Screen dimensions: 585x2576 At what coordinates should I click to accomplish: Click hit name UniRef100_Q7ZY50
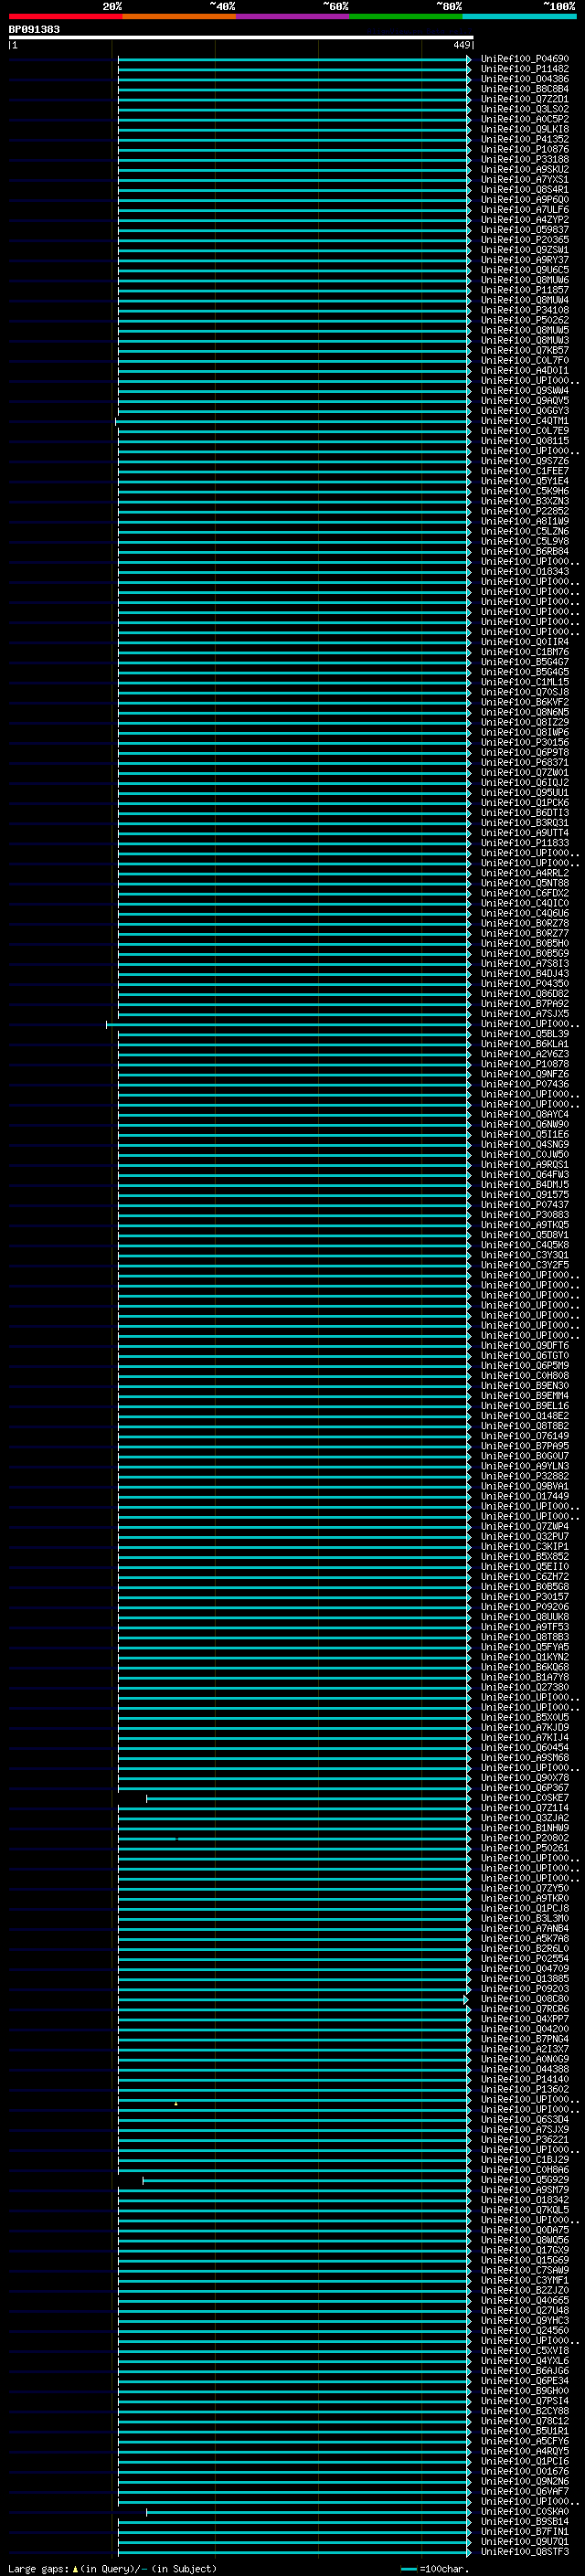pyautogui.click(x=524, y=1889)
